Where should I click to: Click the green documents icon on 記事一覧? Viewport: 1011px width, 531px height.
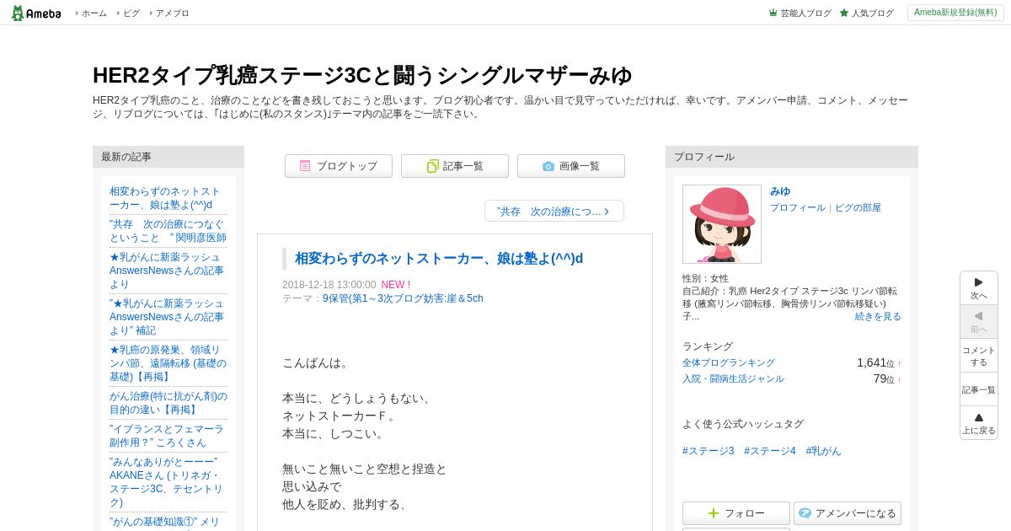tap(433, 166)
